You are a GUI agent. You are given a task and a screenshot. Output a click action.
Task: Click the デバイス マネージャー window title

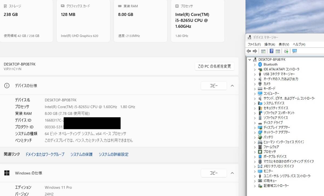click(265, 37)
